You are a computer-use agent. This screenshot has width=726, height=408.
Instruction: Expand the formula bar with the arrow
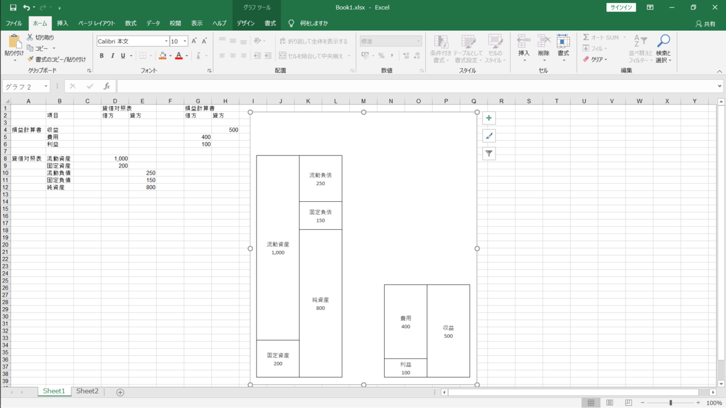click(719, 86)
